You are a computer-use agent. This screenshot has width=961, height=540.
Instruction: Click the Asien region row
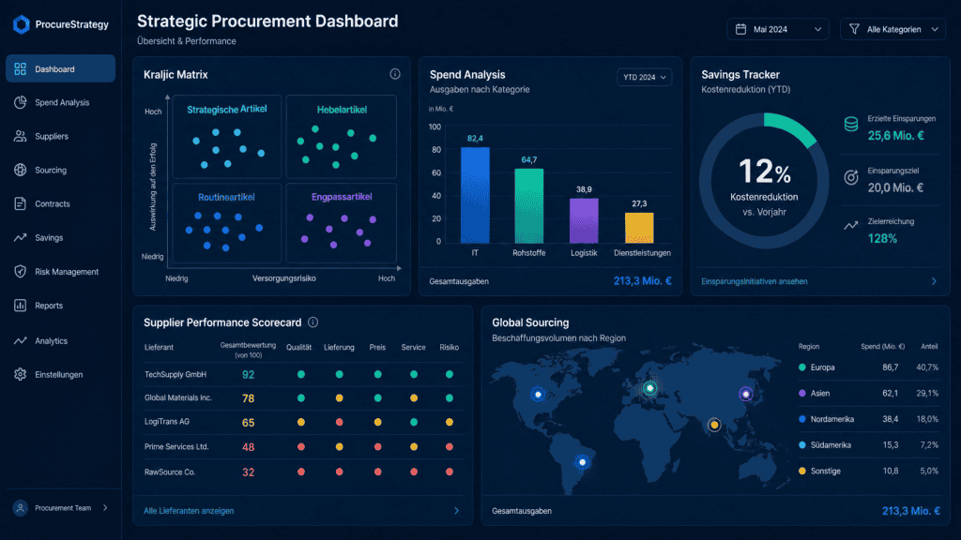(x=868, y=393)
